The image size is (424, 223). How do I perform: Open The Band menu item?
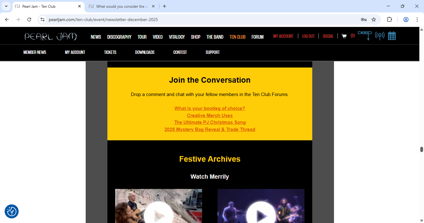click(215, 37)
